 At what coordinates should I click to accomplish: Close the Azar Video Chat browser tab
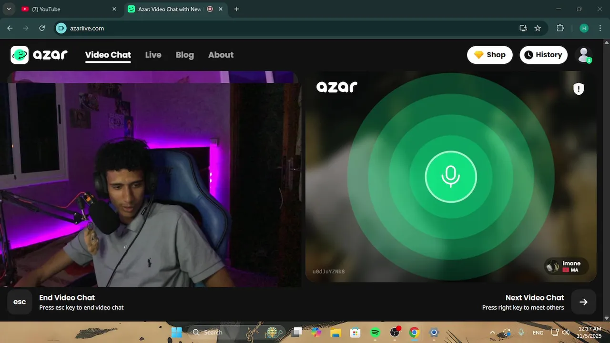pos(221,9)
